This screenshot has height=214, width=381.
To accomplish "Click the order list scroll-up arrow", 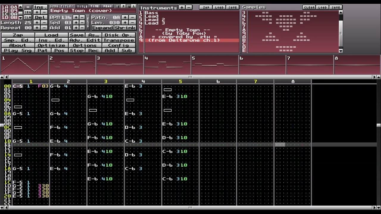I will point(20,7).
